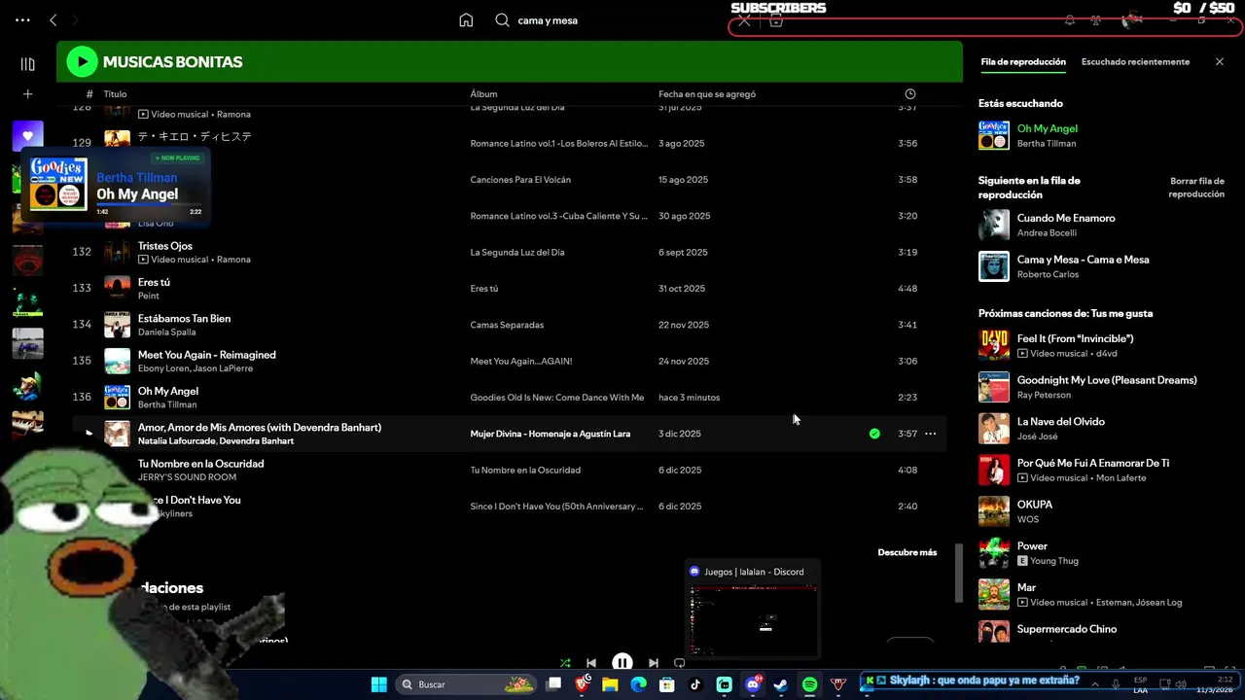This screenshot has height=700, width=1245.
Task: Open Spotify taskbar icon
Action: tap(809, 684)
